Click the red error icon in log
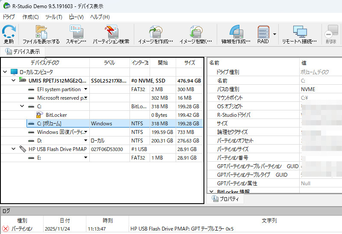Image resolution: width=342 pixels, height=234 pixels. point(6,228)
